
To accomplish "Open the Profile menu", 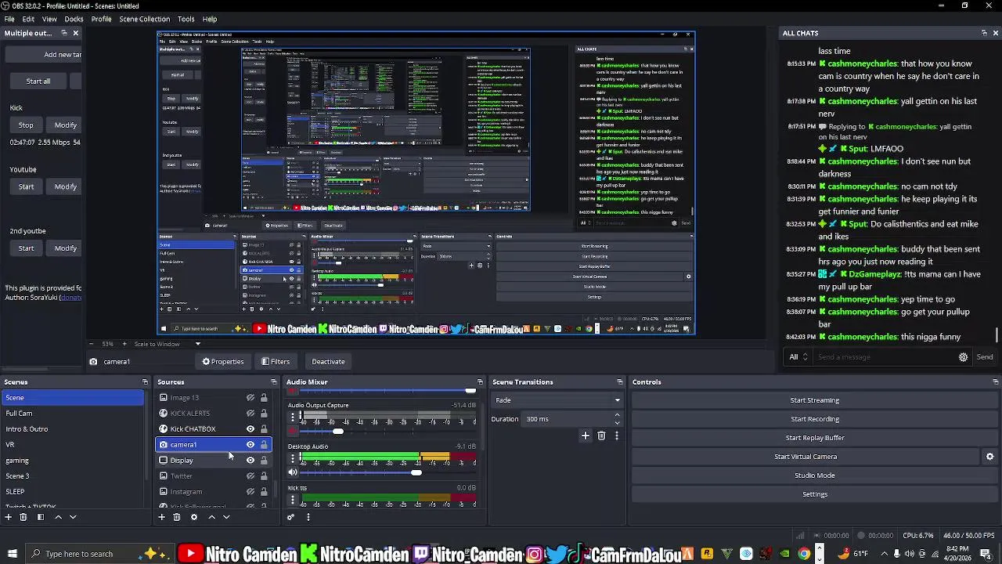I will coord(101,19).
